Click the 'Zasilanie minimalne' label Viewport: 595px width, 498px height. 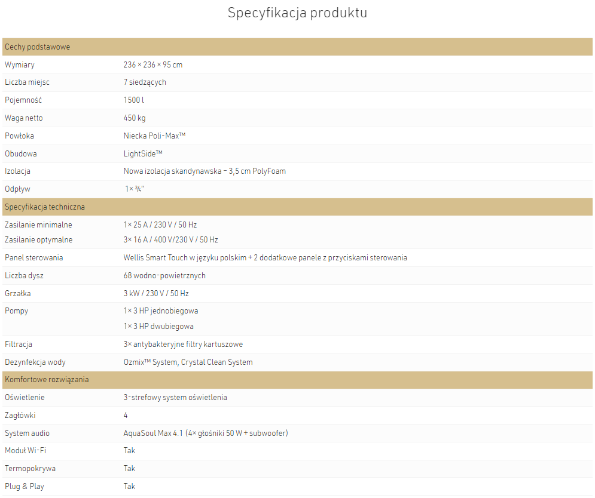pos(38,225)
